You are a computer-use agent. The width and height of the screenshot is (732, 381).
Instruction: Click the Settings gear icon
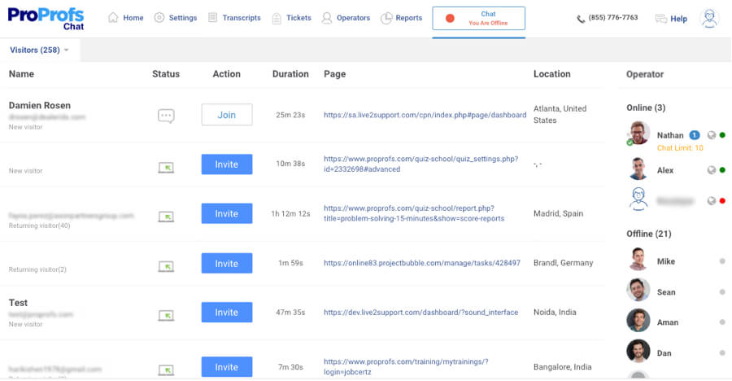coord(159,18)
